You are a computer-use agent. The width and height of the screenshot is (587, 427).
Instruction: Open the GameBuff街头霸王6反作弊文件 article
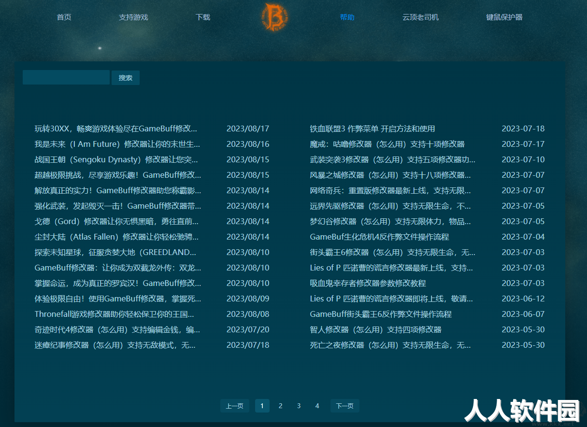(381, 314)
